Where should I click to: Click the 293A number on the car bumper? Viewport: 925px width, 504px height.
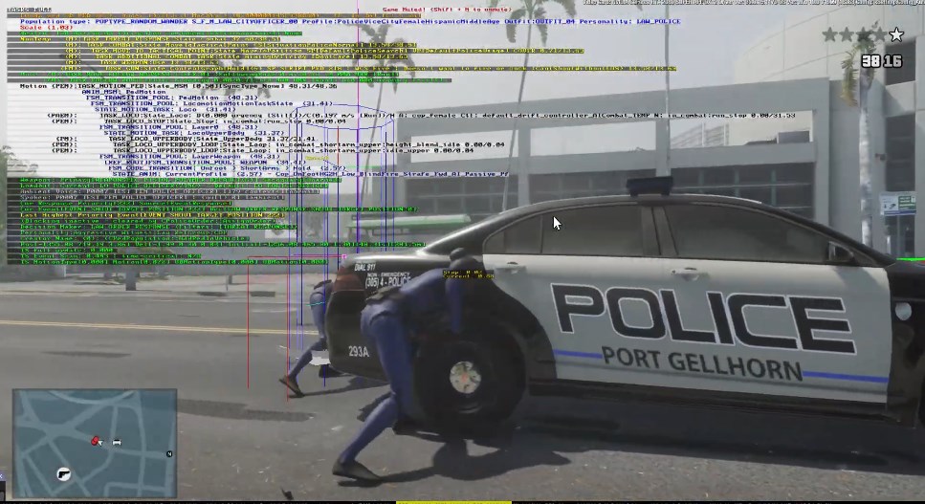(359, 352)
